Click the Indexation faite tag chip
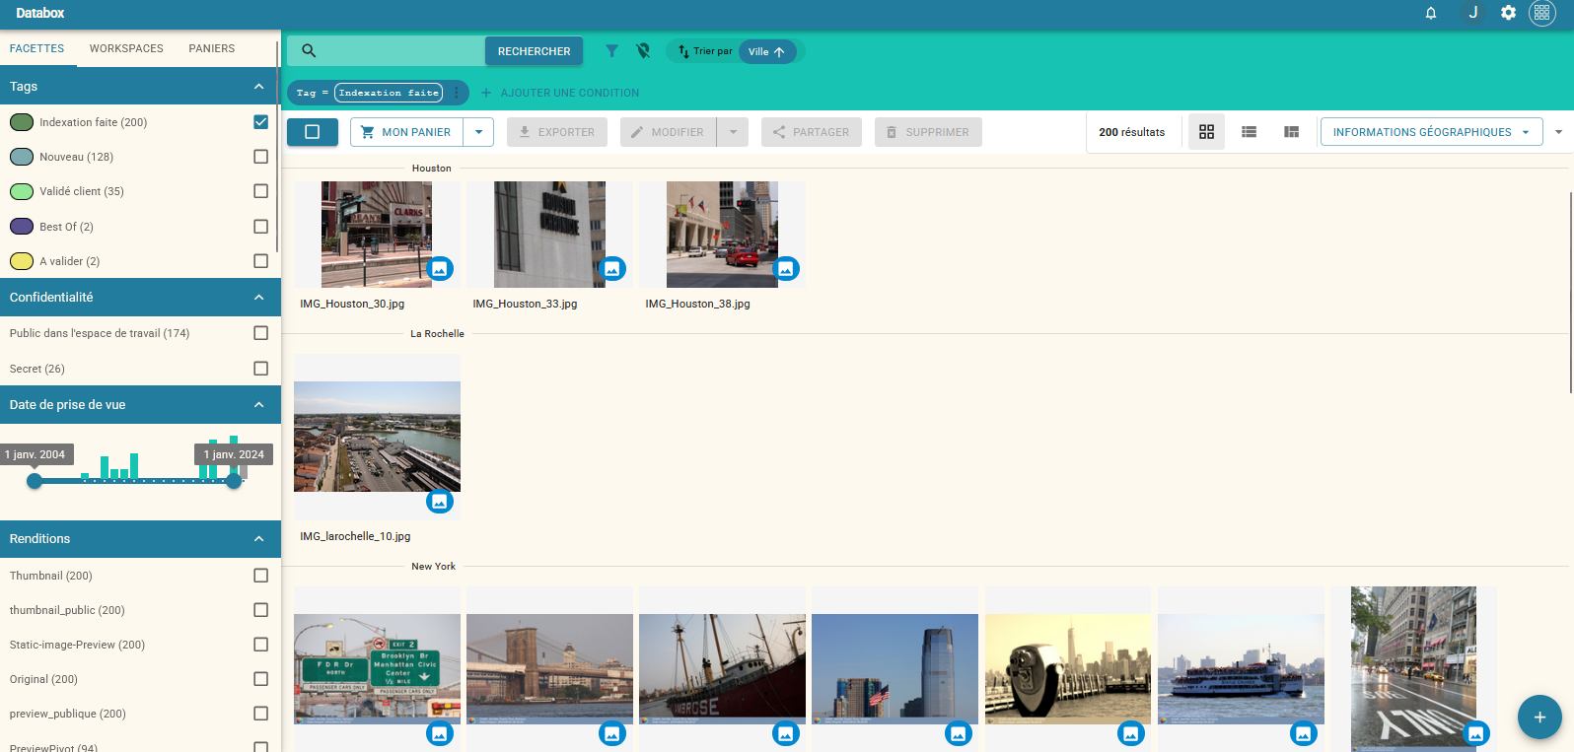 click(x=389, y=93)
